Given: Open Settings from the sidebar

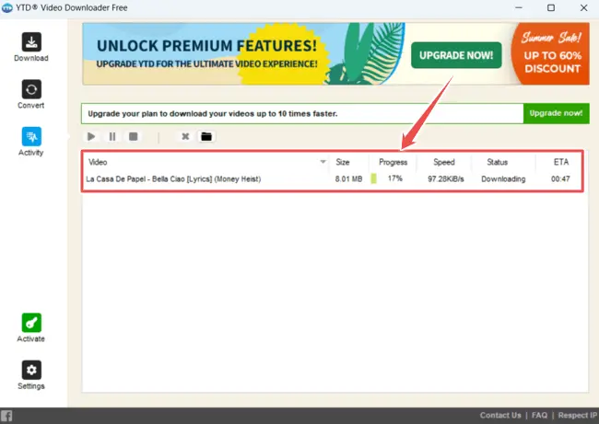Looking at the screenshot, I should pyautogui.click(x=31, y=375).
